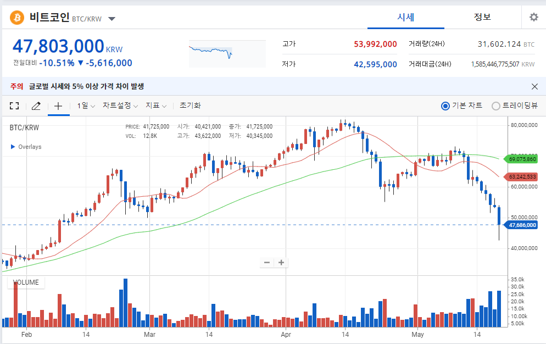The image size is (546, 344).
Task: Close the price difference warning banner
Action: click(535, 86)
